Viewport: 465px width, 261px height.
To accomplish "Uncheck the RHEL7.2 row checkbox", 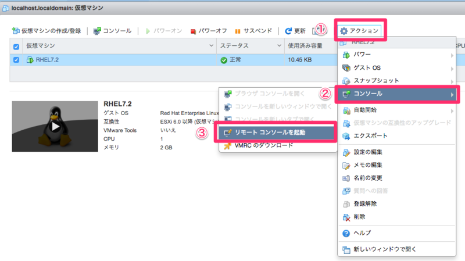I will coord(16,60).
